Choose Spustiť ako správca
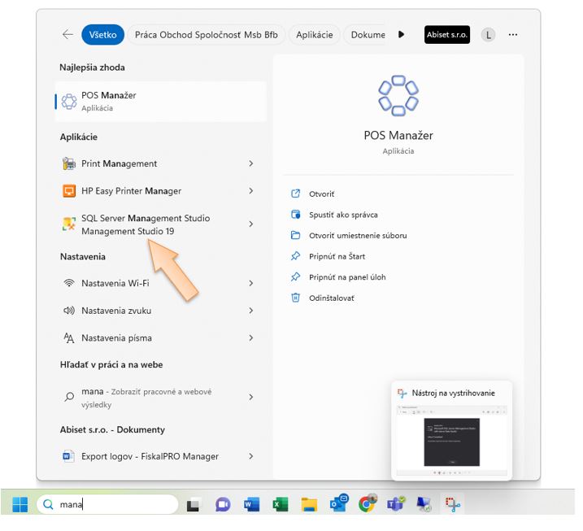The height and width of the screenshot is (531, 583). [x=342, y=215]
